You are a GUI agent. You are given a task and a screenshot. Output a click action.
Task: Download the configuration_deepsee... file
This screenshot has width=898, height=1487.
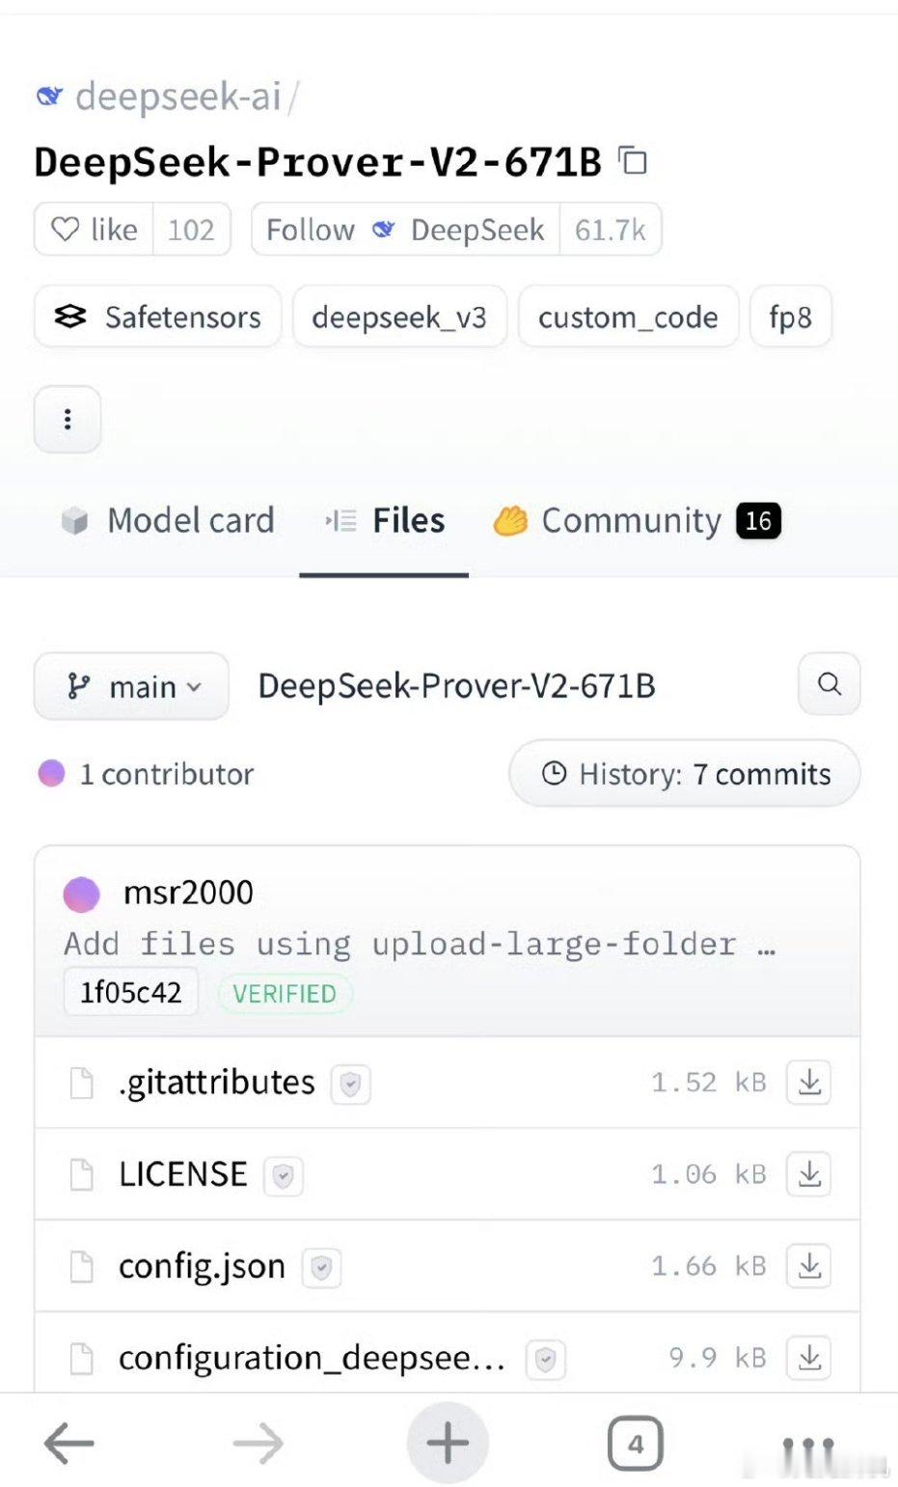[x=809, y=1358]
